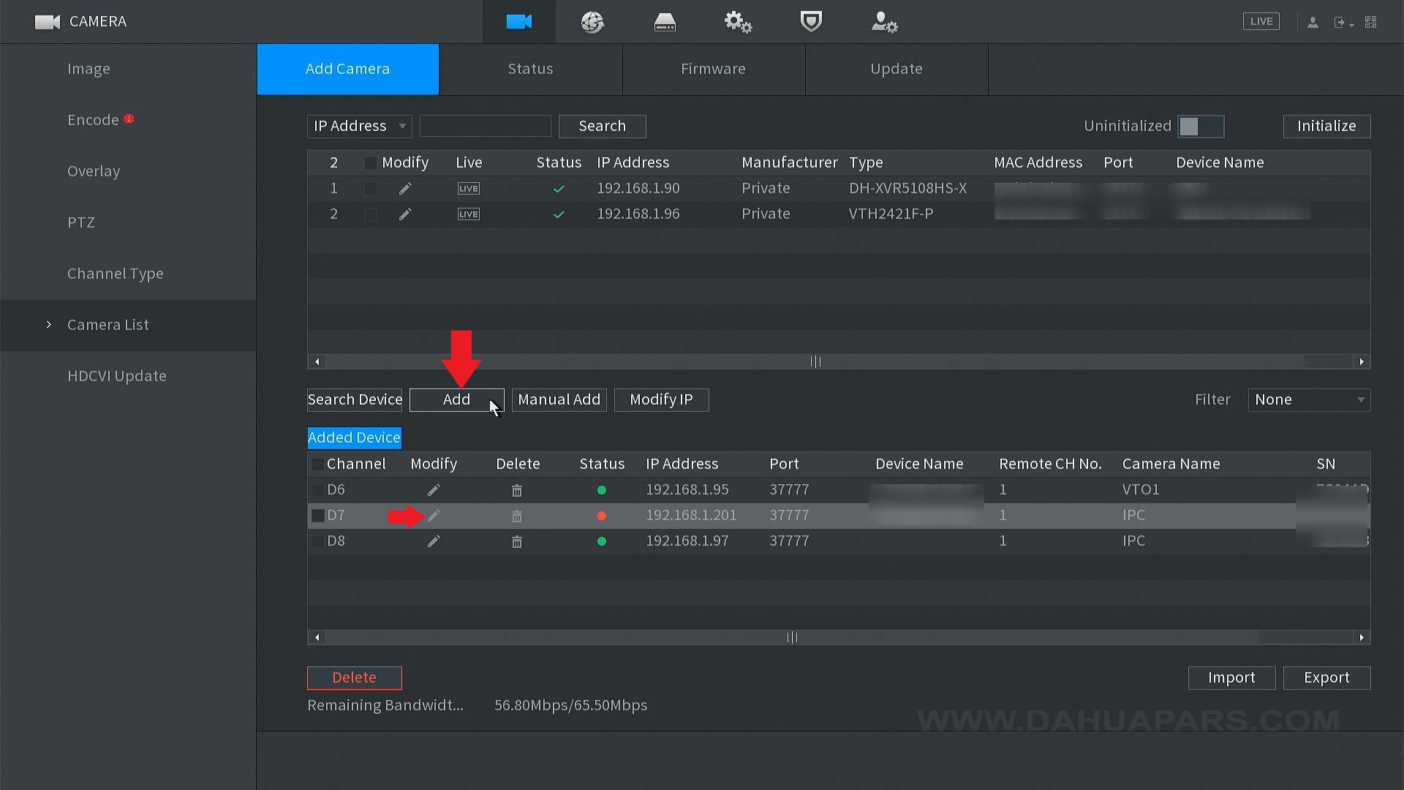Delete channel D6 with trash icon
The image size is (1404, 790).
tap(517, 490)
